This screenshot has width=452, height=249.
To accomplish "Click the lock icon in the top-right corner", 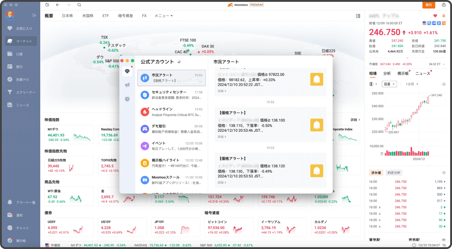I will (x=444, y=5).
